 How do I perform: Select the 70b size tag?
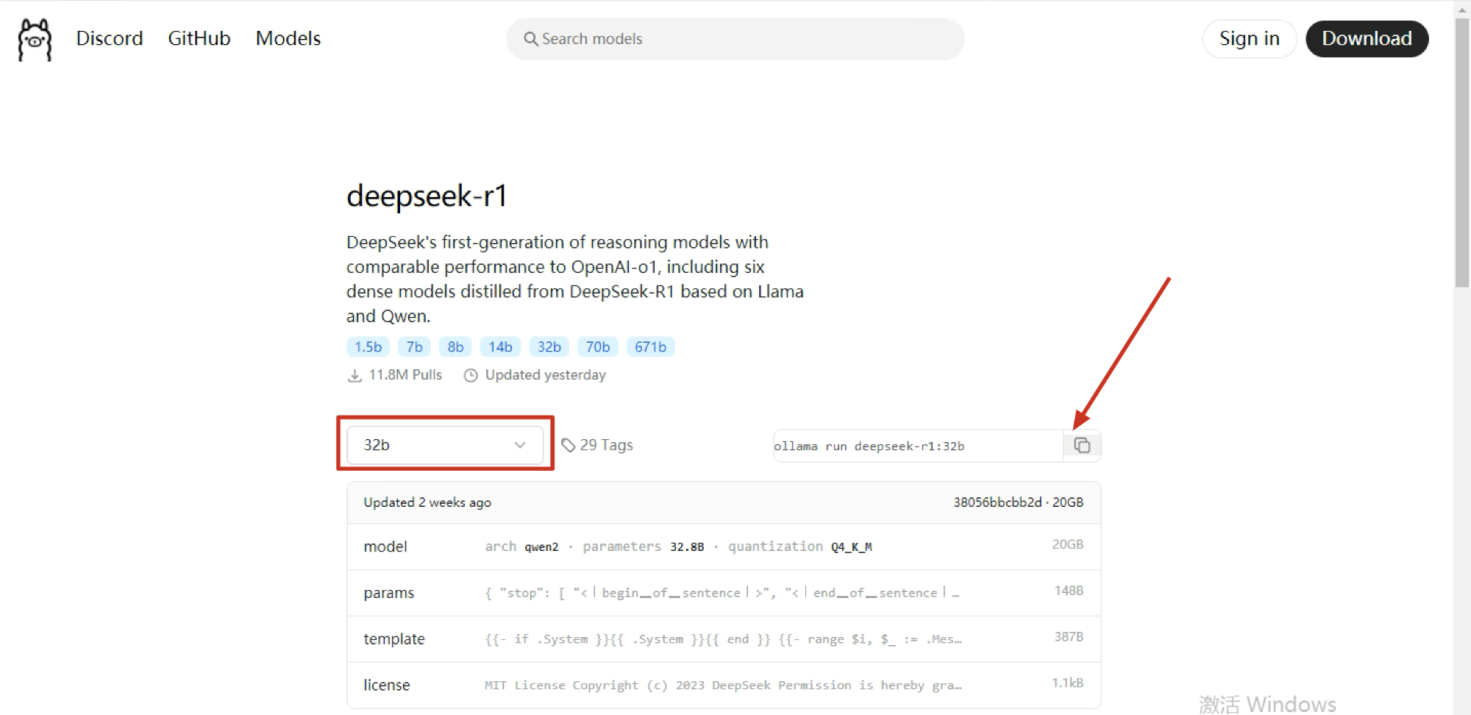[597, 347]
